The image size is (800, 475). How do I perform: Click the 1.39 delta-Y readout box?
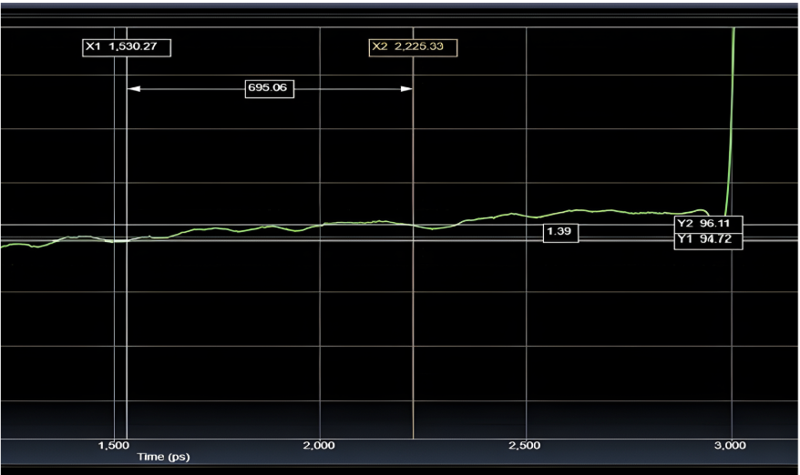560,233
